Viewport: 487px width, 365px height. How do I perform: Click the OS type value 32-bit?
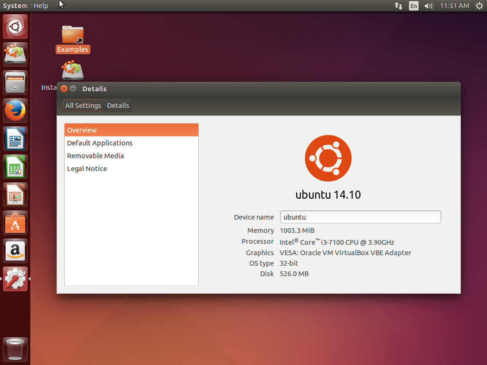coord(289,263)
